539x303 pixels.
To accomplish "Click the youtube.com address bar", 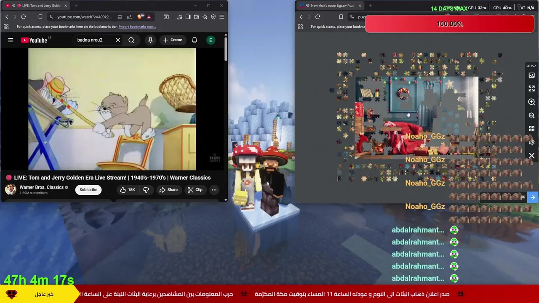I will (x=85, y=17).
